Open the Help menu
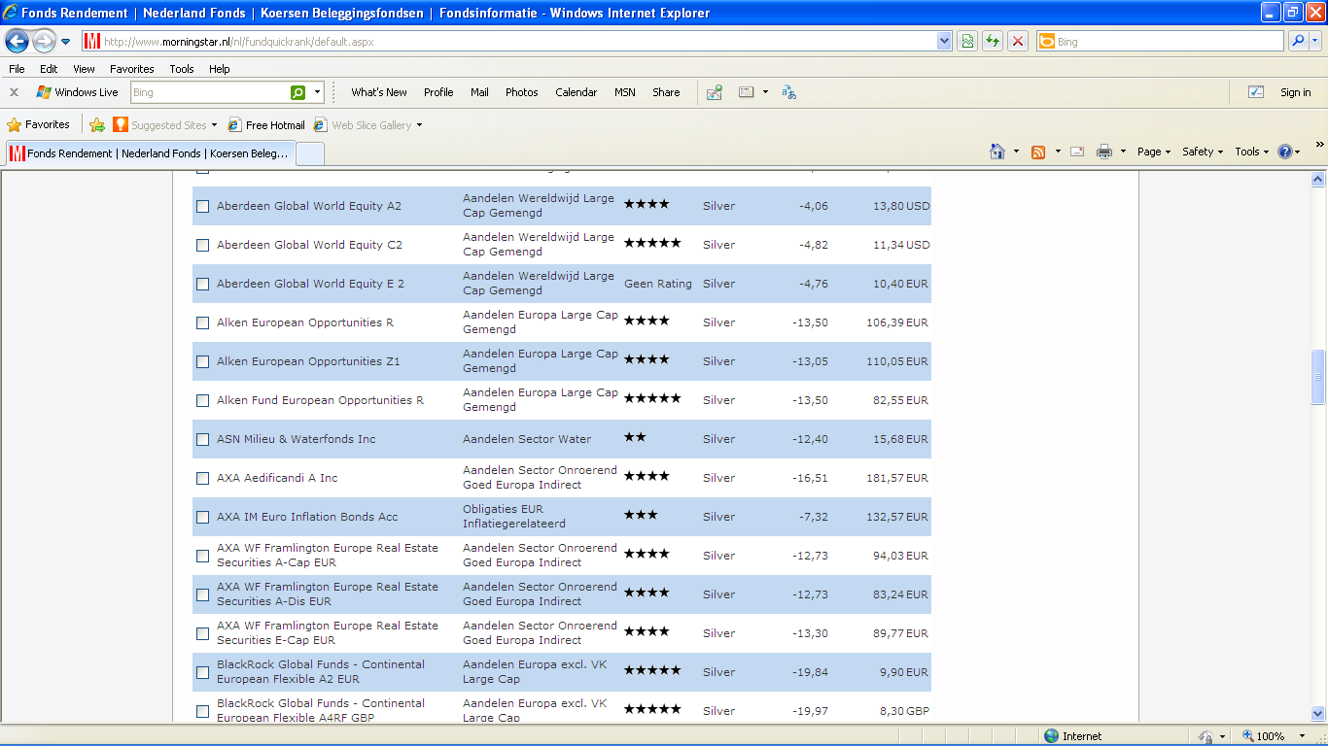Viewport: 1328px width, 746px height. pyautogui.click(x=220, y=69)
